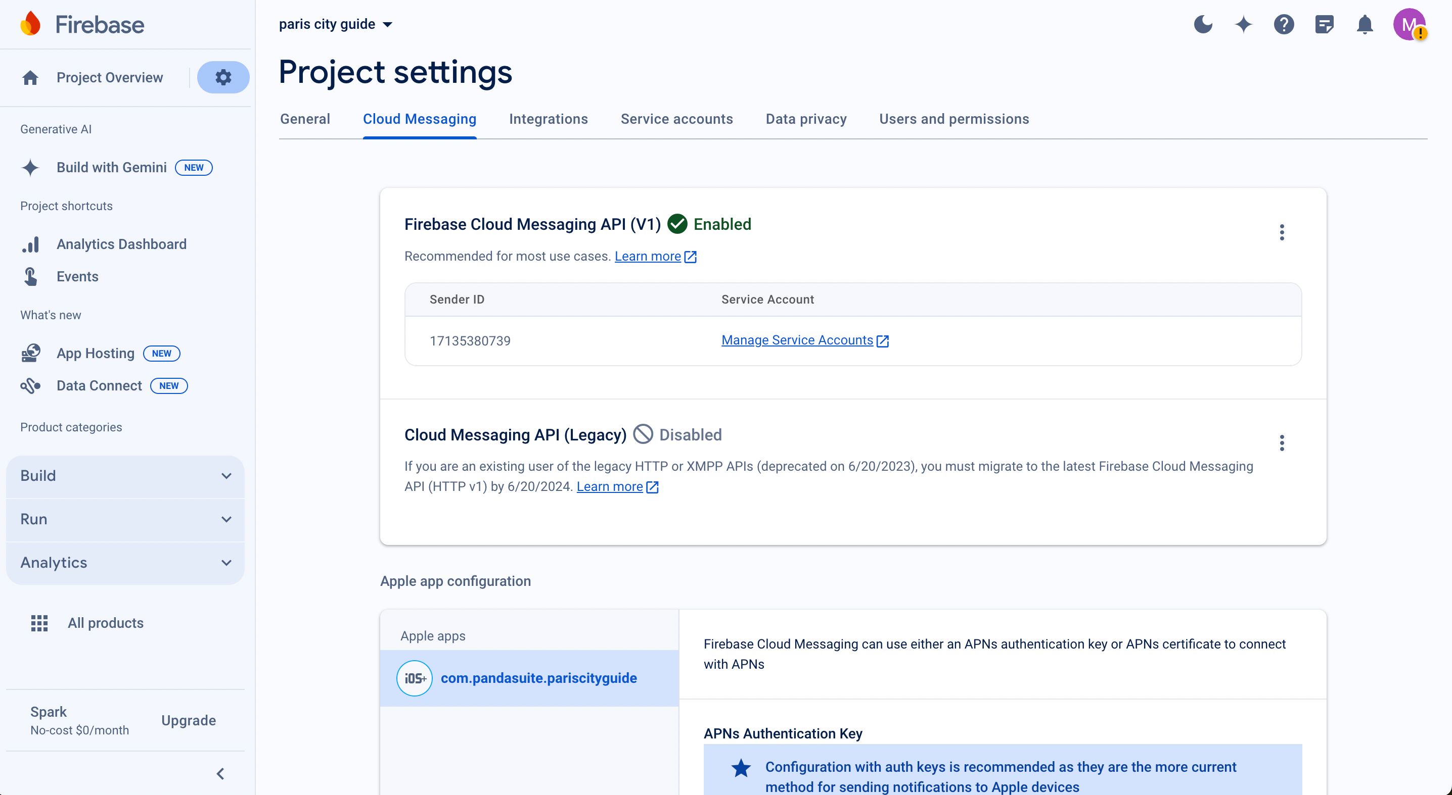The height and width of the screenshot is (795, 1452).
Task: Select the Events shortcut icon
Action: [x=30, y=276]
